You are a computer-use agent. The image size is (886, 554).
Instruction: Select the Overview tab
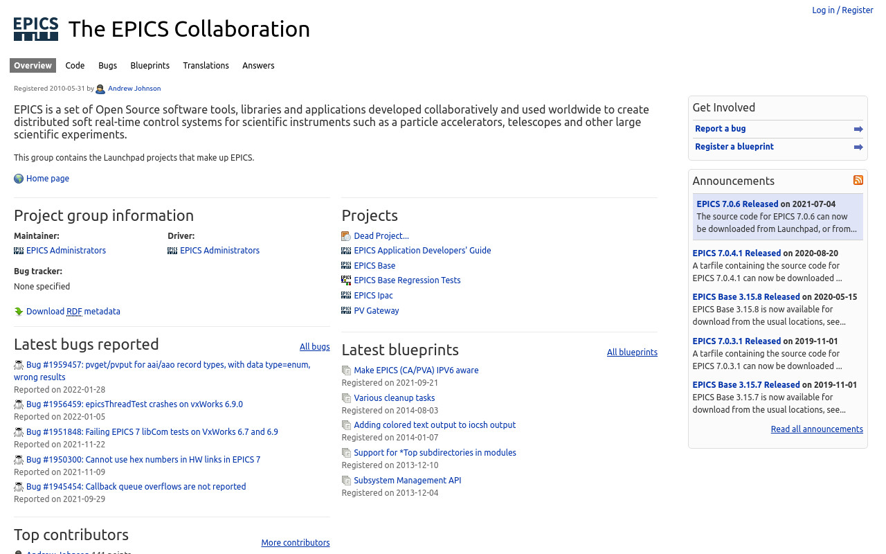pyautogui.click(x=33, y=65)
